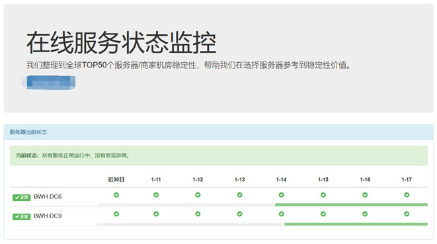
Task: Click the subtitle mentioning TOP50个服务器
Action: coord(188,65)
